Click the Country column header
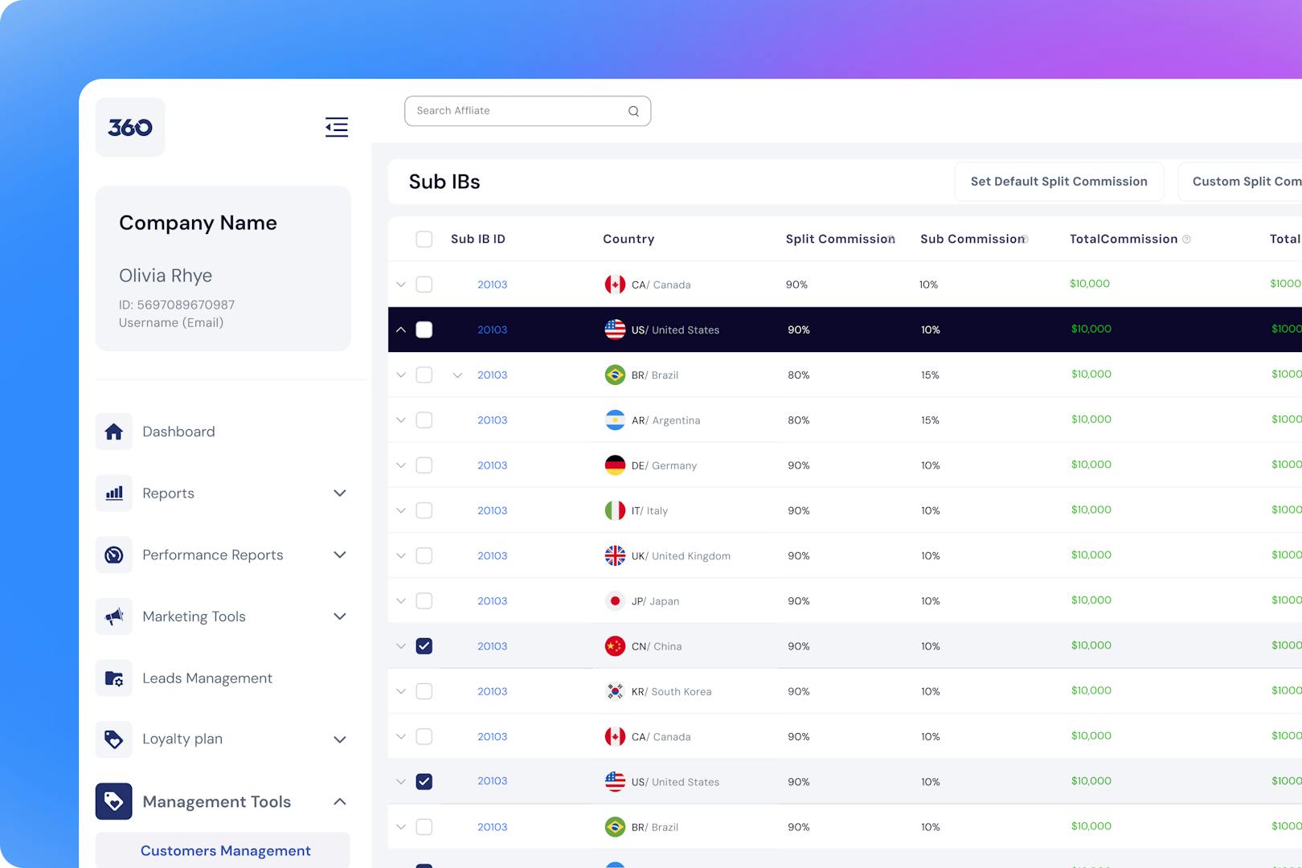Screen dimensions: 1302x868 click(x=628, y=239)
